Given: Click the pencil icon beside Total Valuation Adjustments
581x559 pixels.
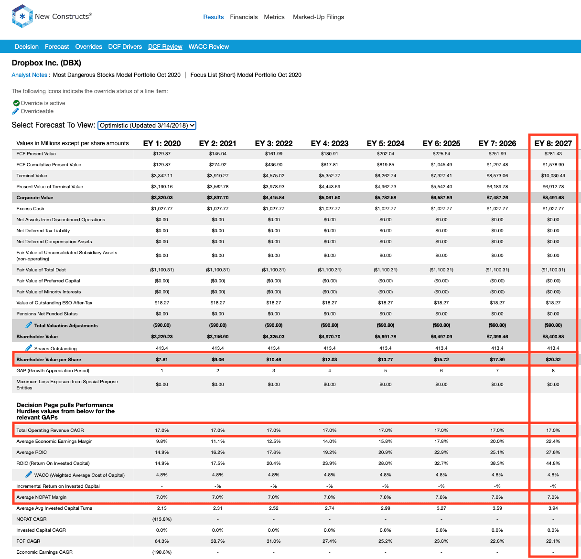Looking at the screenshot, I should 29,325.
